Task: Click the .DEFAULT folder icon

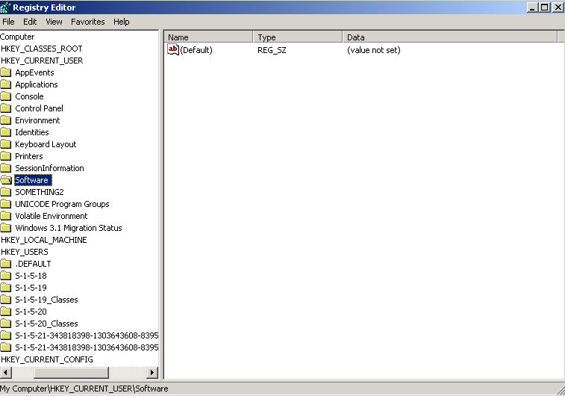Action: tap(6, 264)
